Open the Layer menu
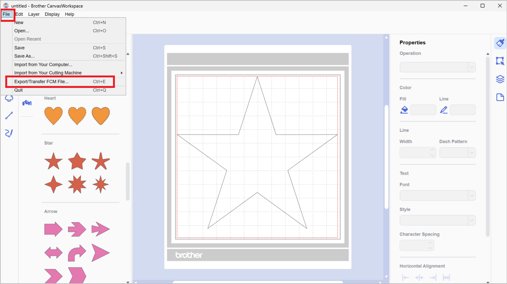 34,14
